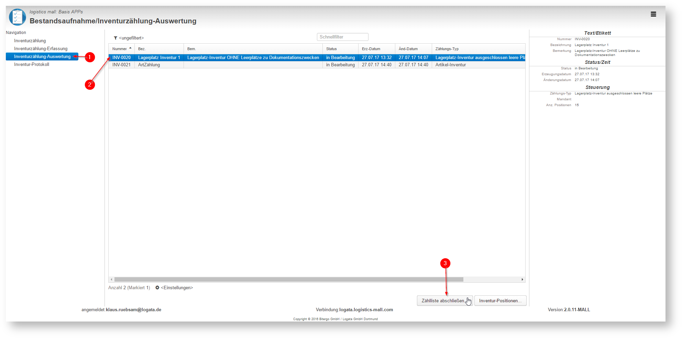
Task: Click the horizontal scrollbar left arrow
Action: click(x=111, y=280)
